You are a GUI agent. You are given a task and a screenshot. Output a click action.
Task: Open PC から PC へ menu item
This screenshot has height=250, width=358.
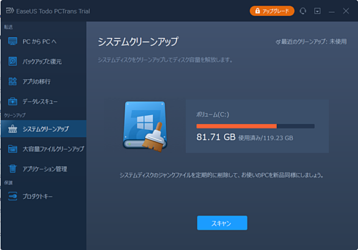[43, 41]
